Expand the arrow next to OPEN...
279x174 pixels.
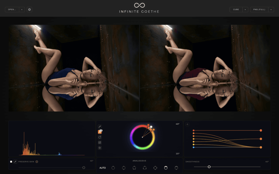(22, 10)
